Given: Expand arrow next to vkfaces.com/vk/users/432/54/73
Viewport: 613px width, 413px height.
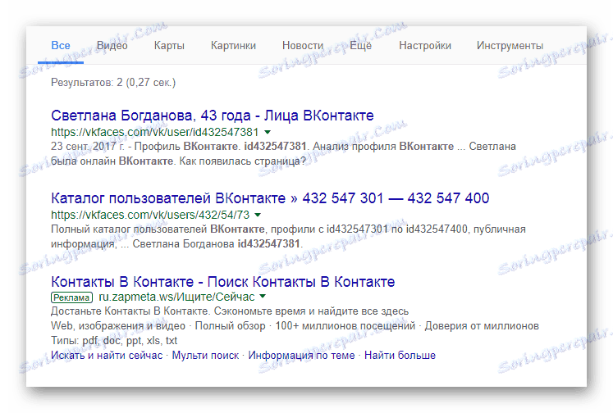Looking at the screenshot, I should pyautogui.click(x=258, y=215).
